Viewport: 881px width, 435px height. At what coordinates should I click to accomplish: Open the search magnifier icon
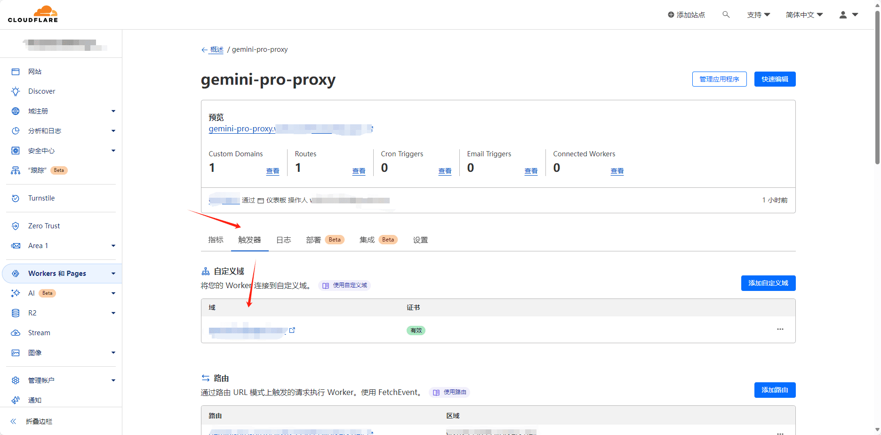coord(726,15)
